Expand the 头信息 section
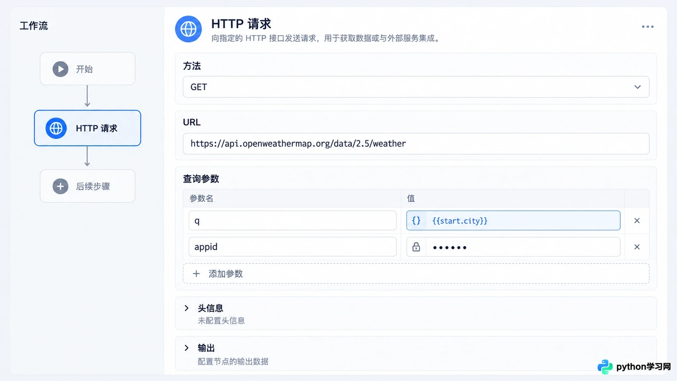 tap(187, 308)
